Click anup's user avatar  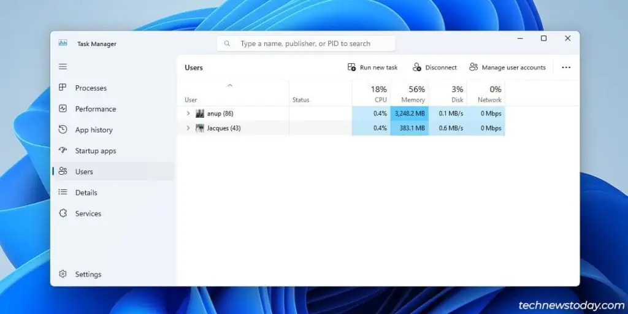200,113
